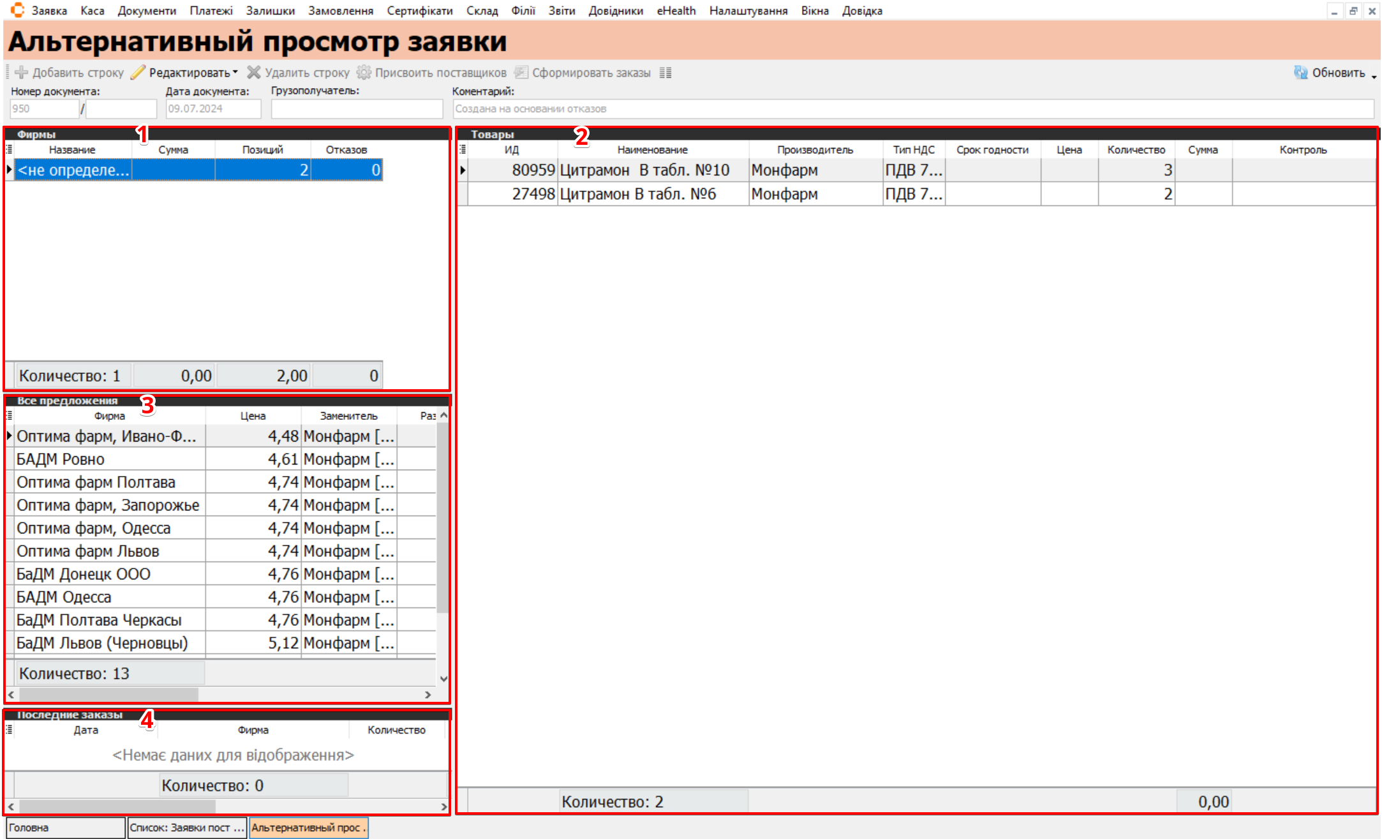Screen dimensions: 1382x839
Task: Open column chooser in Товары grid
Action: [463, 149]
